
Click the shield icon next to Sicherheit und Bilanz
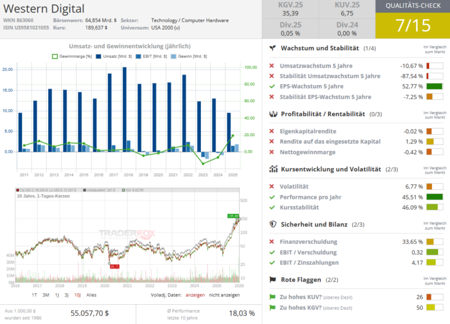point(272,224)
